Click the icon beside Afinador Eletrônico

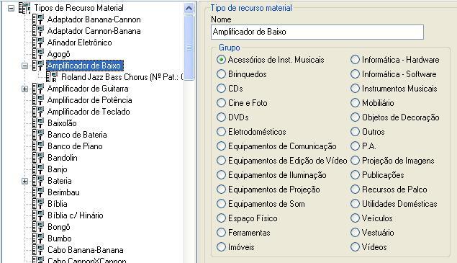point(38,43)
